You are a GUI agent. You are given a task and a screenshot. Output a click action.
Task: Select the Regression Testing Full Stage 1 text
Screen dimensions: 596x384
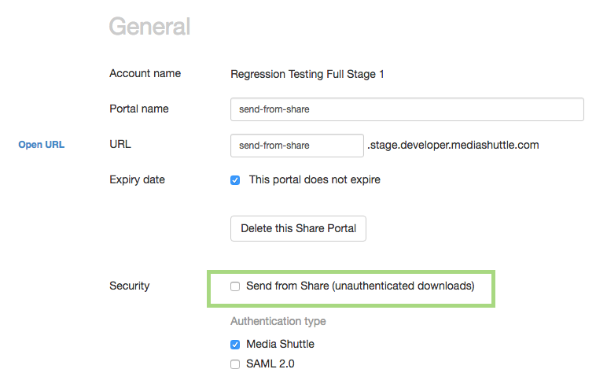307,74
